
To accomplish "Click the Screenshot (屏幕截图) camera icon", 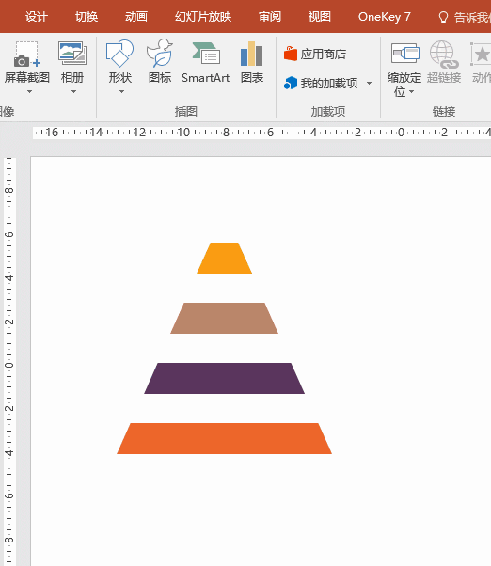I will tap(26, 55).
